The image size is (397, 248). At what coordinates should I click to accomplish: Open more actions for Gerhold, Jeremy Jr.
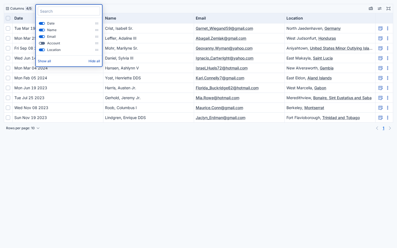pos(388,98)
